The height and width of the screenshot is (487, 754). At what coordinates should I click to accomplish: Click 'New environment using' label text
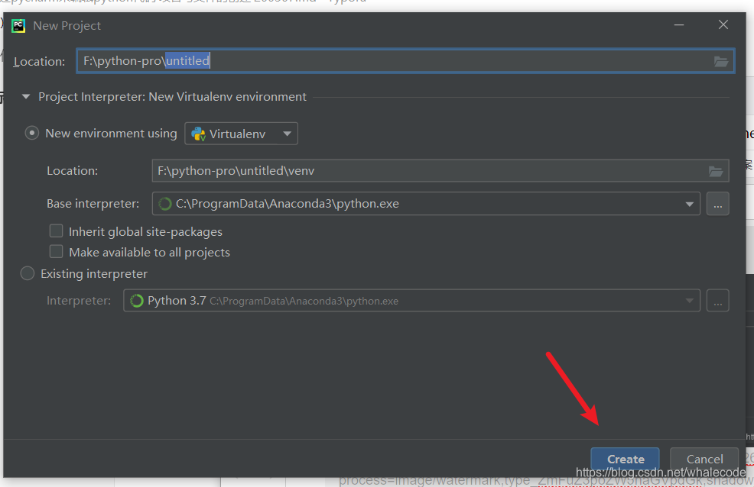pos(111,134)
